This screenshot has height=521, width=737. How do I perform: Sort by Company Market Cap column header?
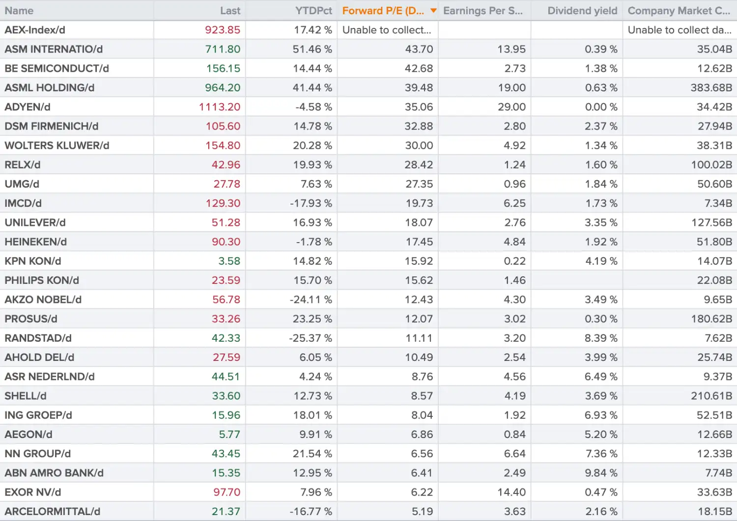[679, 11]
